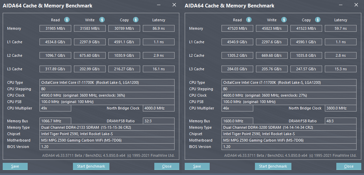This screenshot has height=175, width=364.
Task: Close button at bottom of right window
Action: 349,166
